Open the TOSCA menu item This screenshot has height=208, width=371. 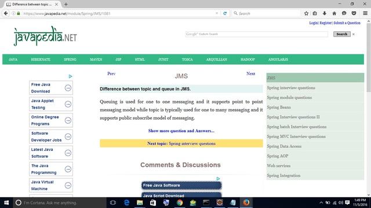click(x=187, y=60)
